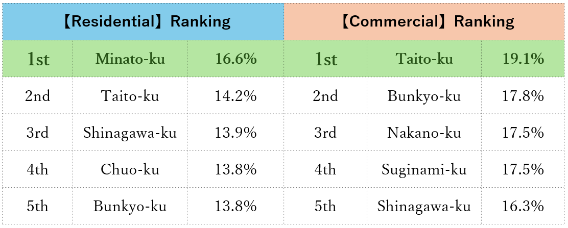Select the 17.5% value beside Suginami-ku

pyautogui.click(x=523, y=169)
